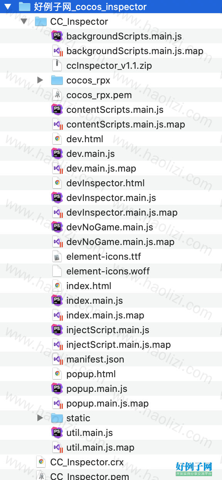
Task: Select the file name cocos_rpx.pem
Action: coord(99,95)
